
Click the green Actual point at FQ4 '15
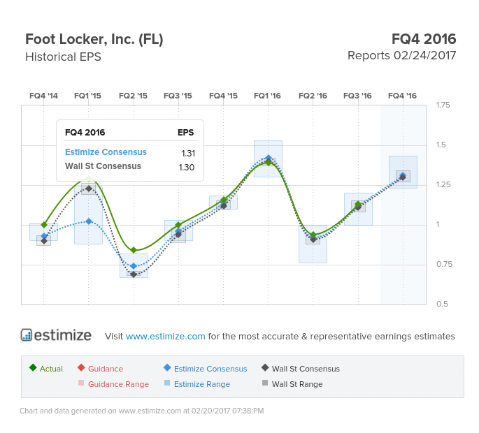pyautogui.click(x=224, y=200)
